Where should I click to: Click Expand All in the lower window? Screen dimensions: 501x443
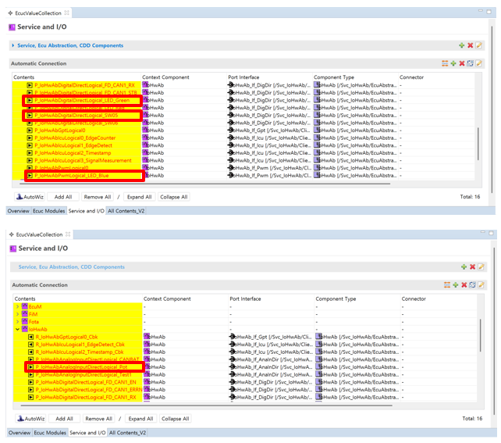pyautogui.click(x=140, y=418)
